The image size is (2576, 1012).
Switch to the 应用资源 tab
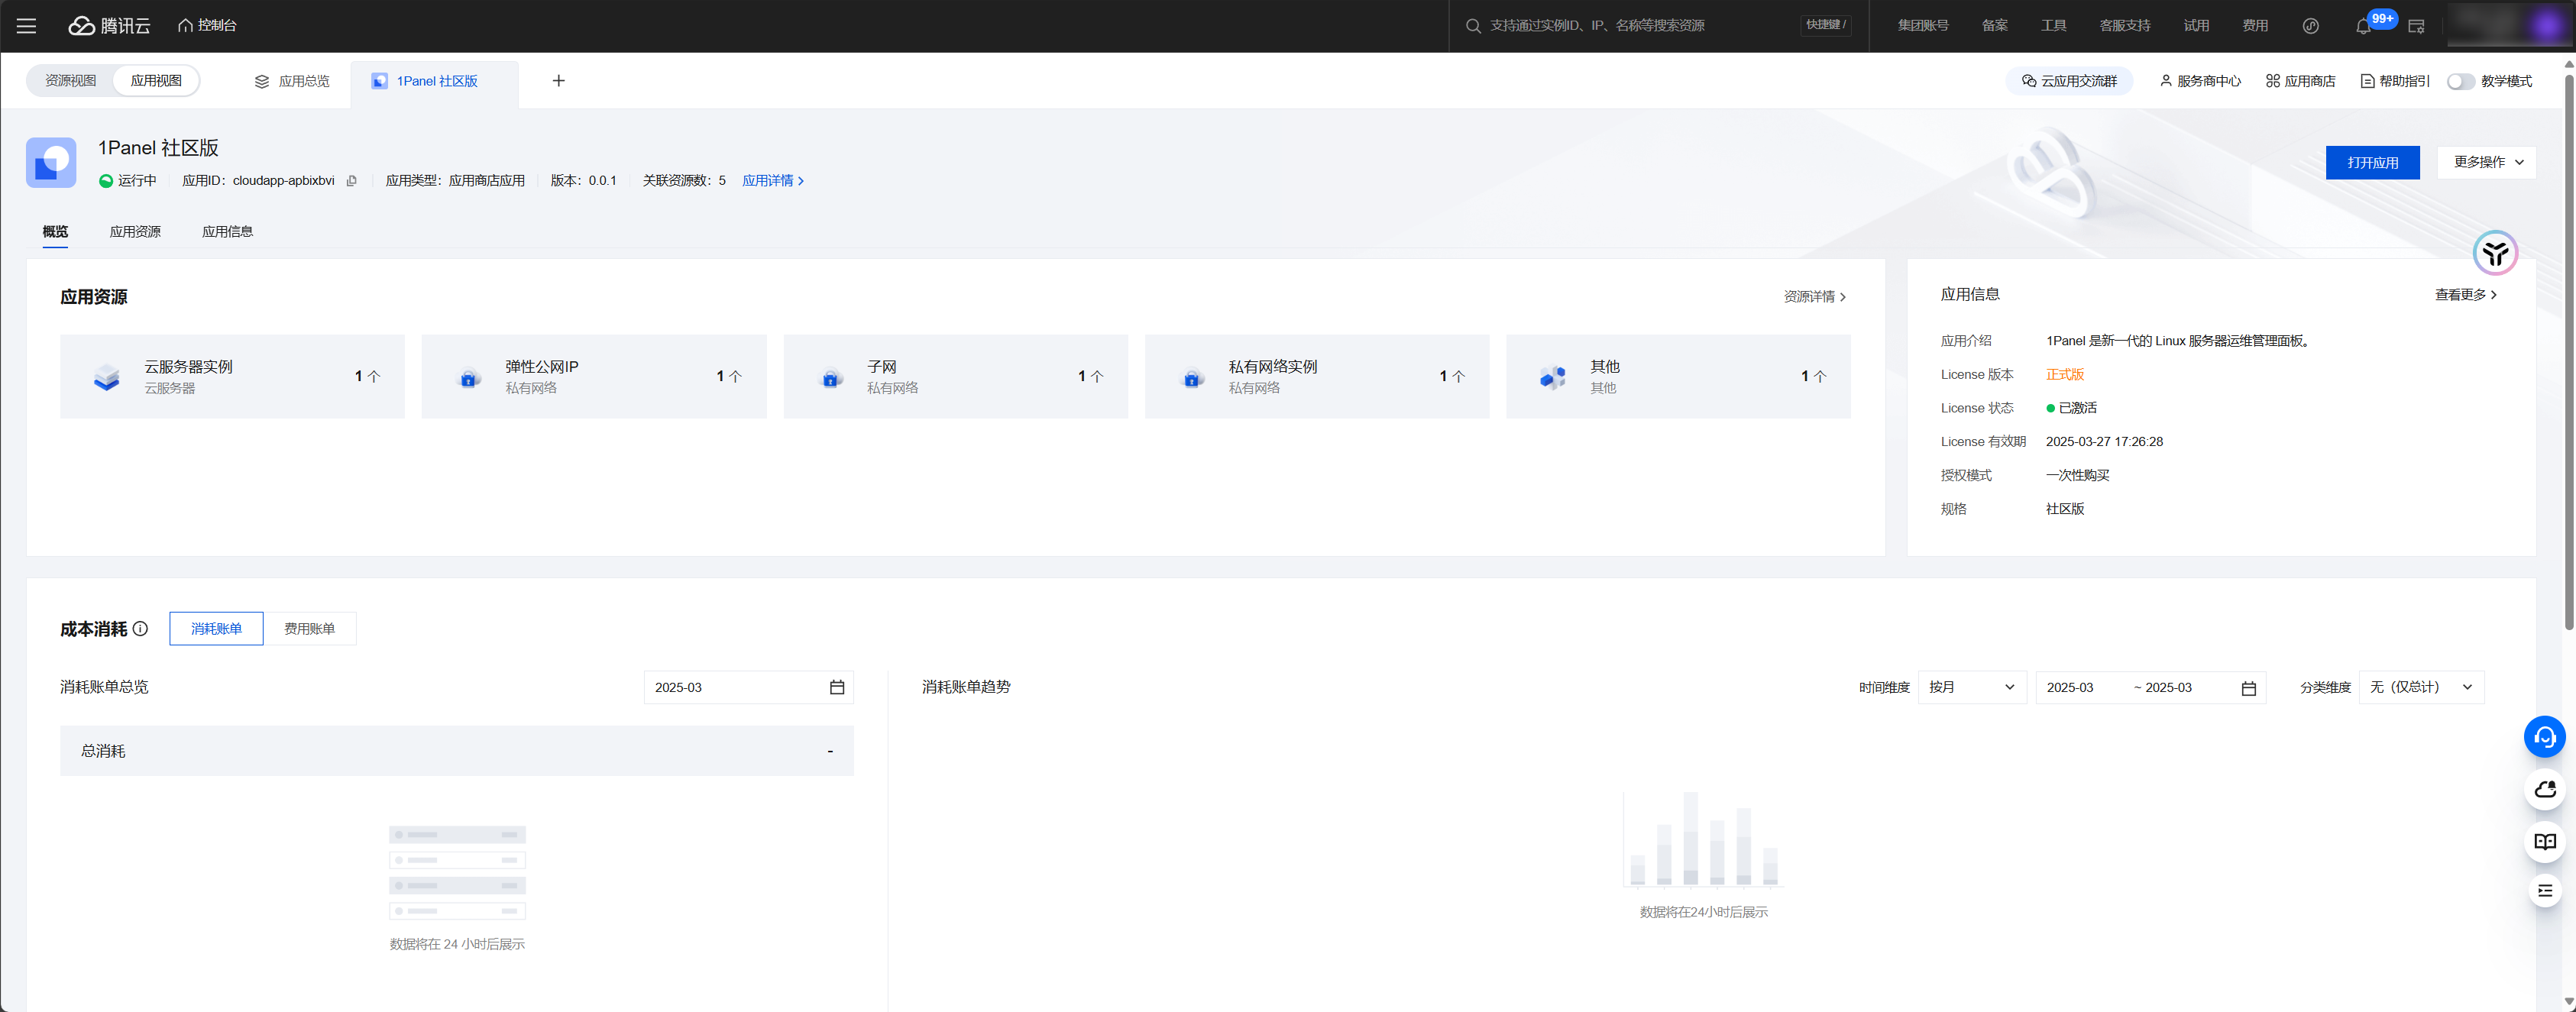point(135,232)
